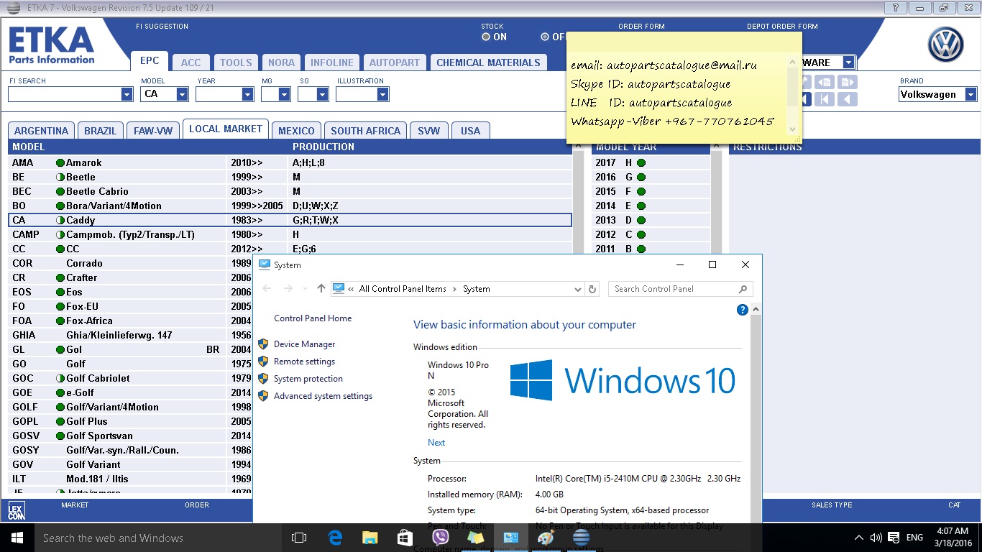Refresh the Control Panel address bar

[x=592, y=289]
